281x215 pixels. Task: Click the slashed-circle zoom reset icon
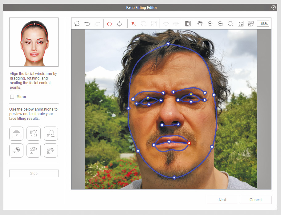click(230, 24)
